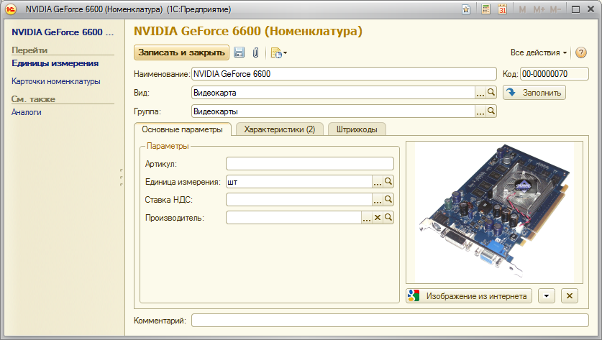Screen dimensions: 602x340
Task: Focus the Комментарий input field
Action: click(390, 321)
